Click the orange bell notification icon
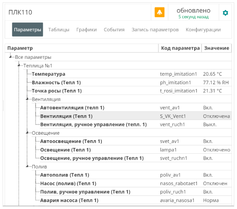The height and width of the screenshot is (209, 237). tap(159, 12)
